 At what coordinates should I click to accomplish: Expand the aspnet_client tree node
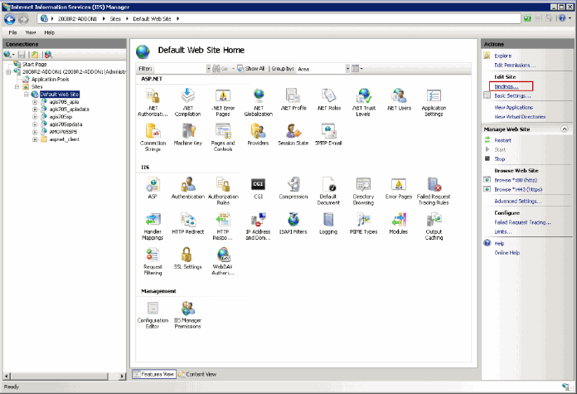point(34,139)
